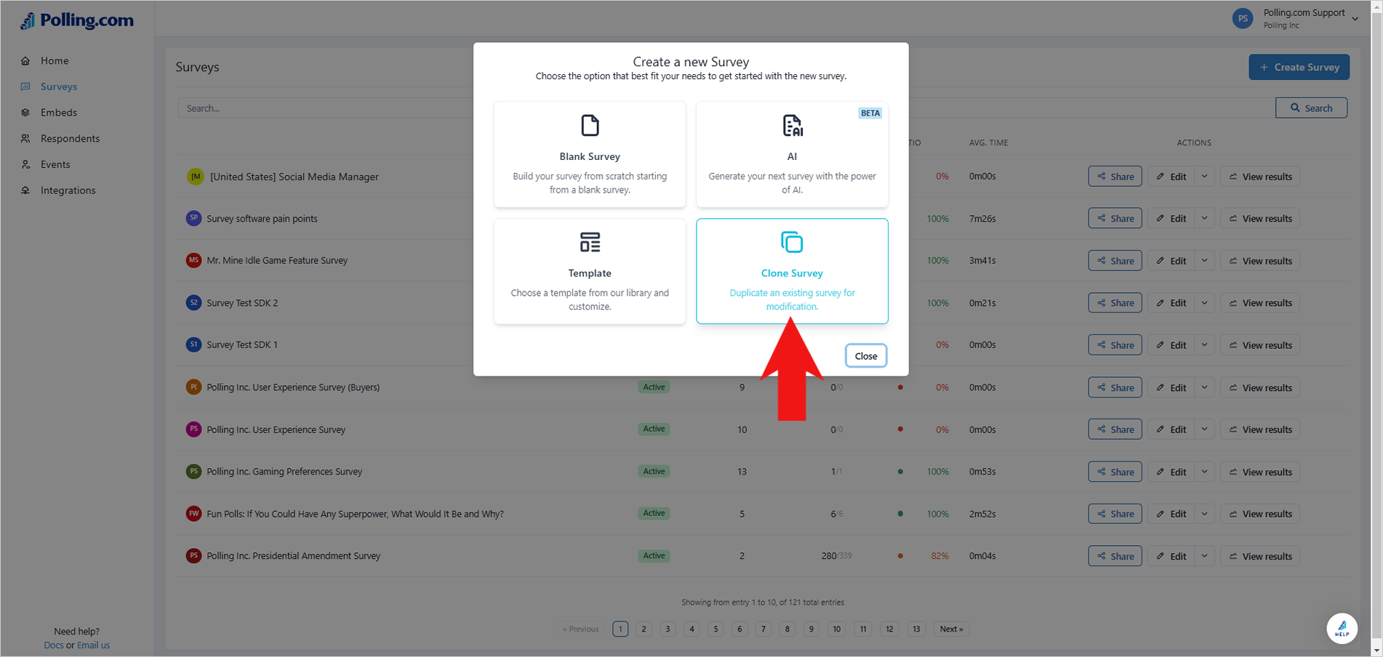Screen dimensions: 1383x657
Task: Expand Edit dropdown for Survey software pain points
Action: [1204, 218]
